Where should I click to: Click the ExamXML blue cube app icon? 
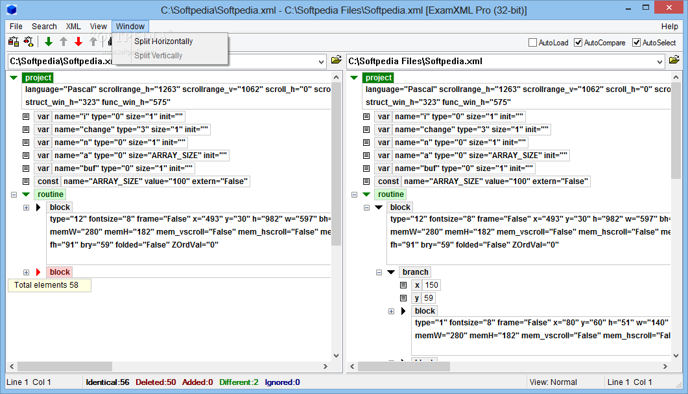[12, 10]
